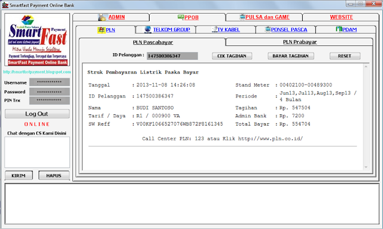This screenshot has width=383, height=229.
Task: Click the ID Pelanggan input field
Action: [172, 56]
